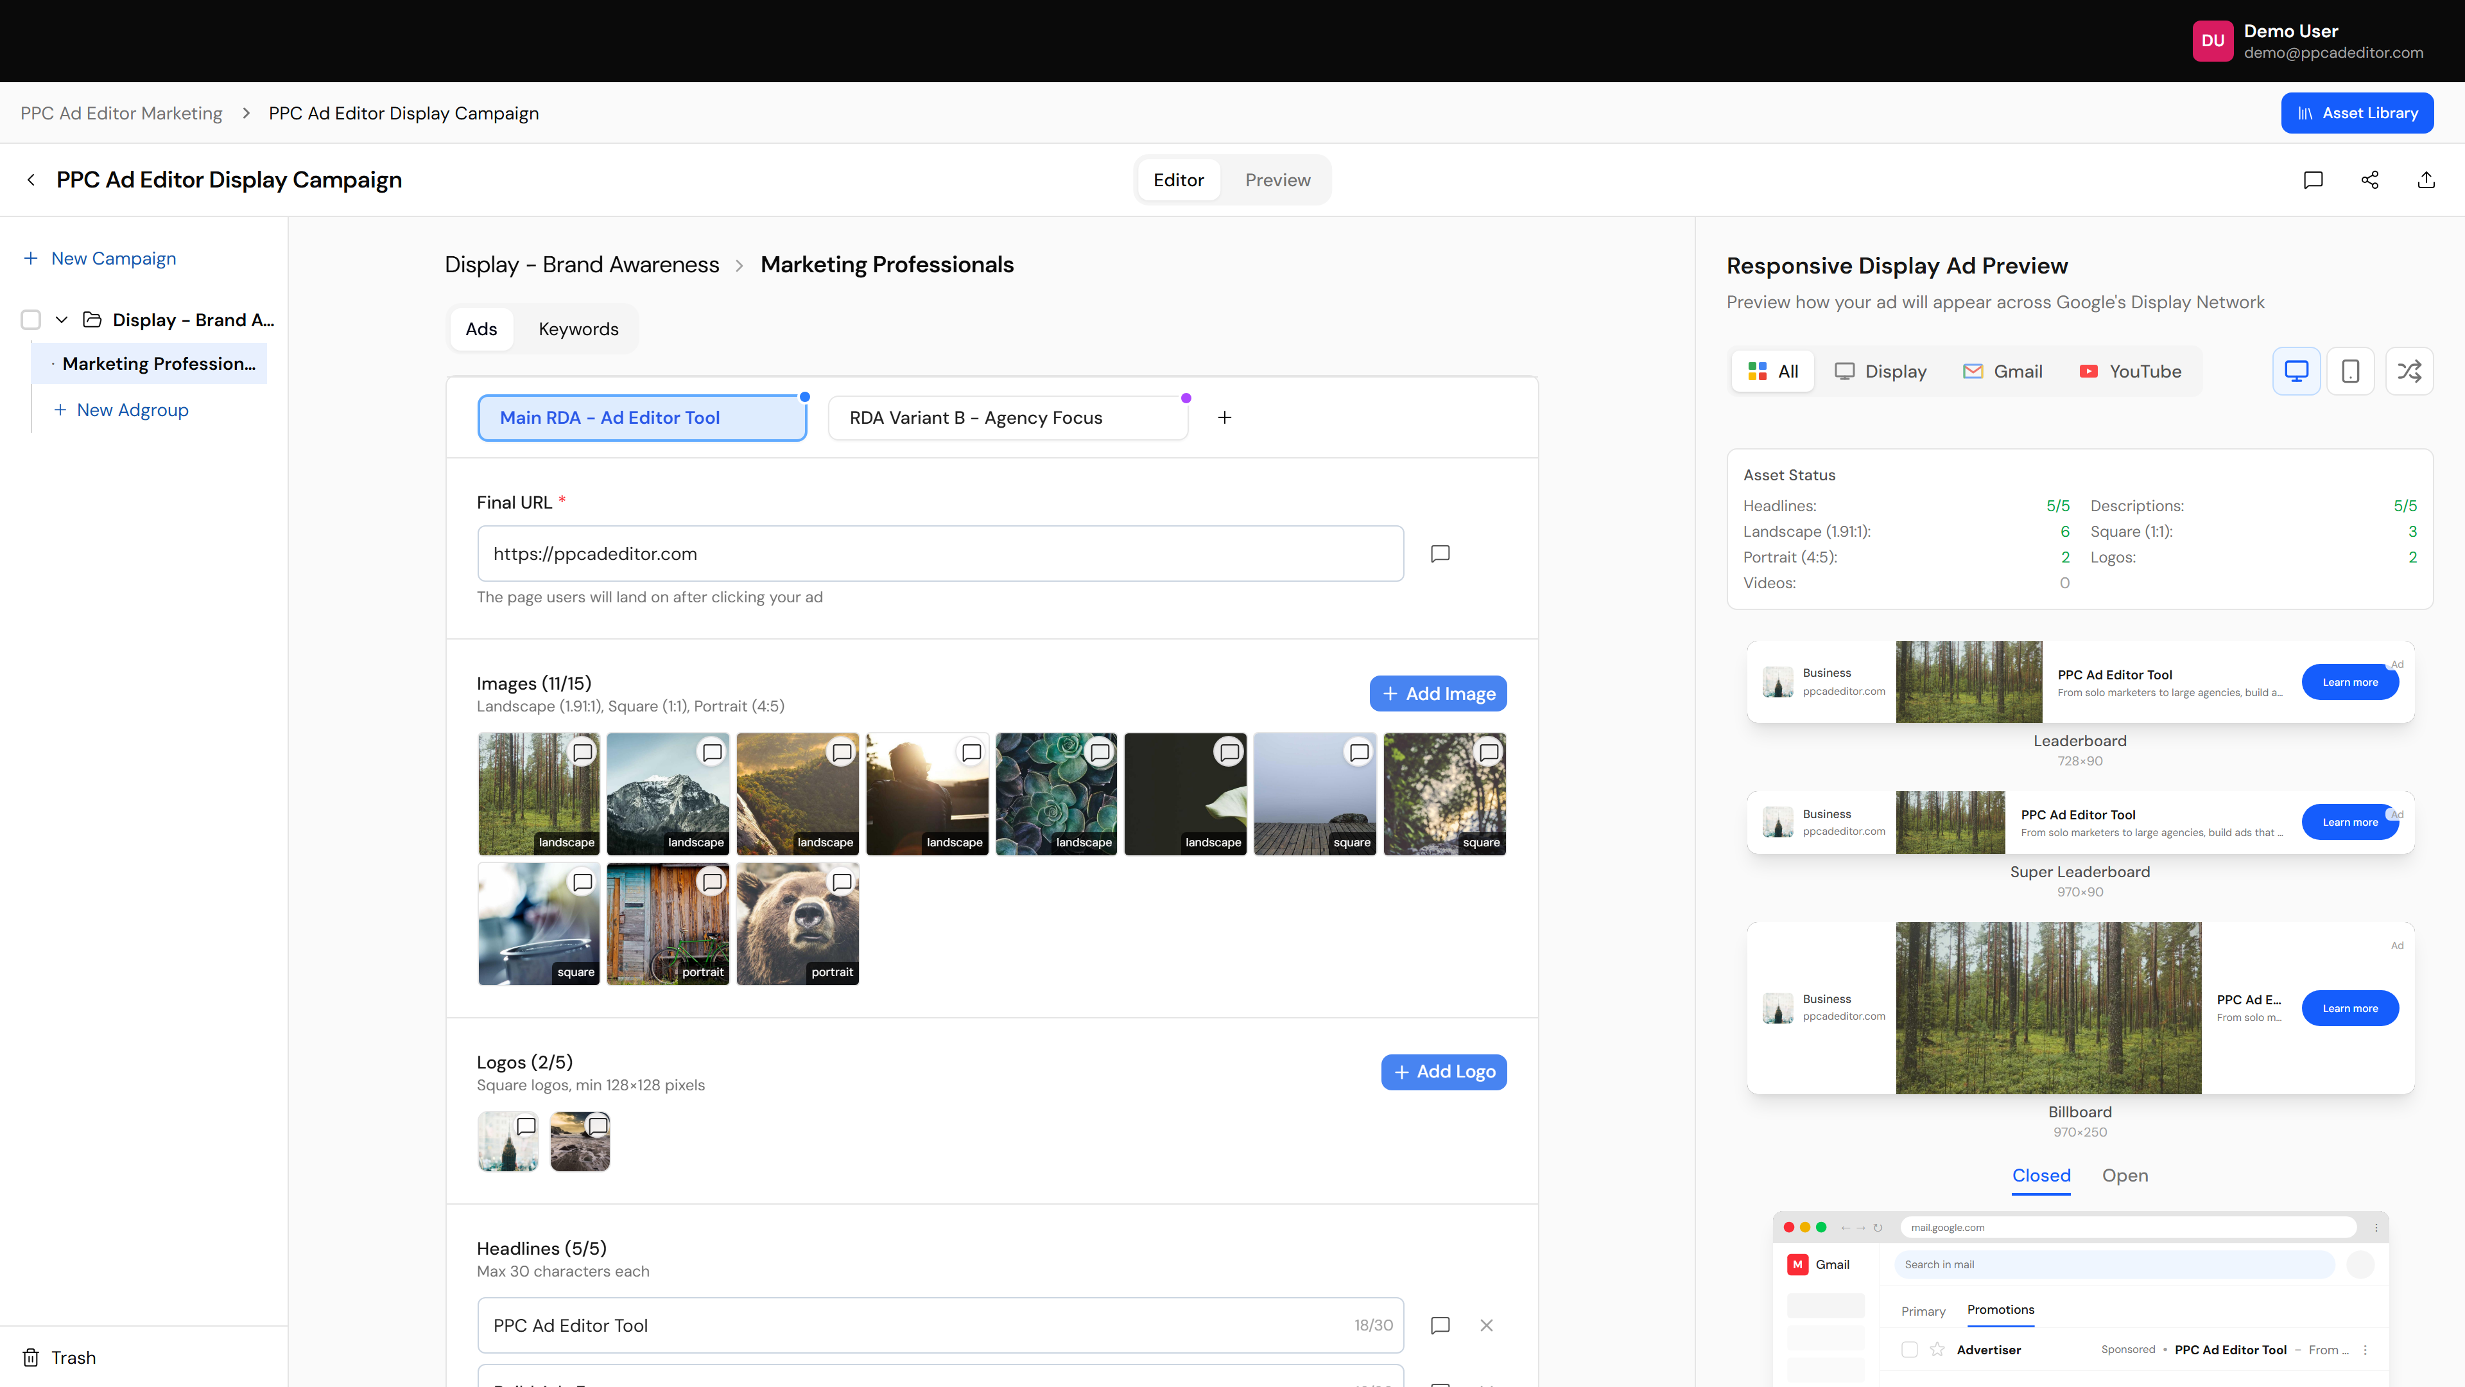This screenshot has width=2465, height=1387.
Task: Click Add Image button
Action: 1438,694
